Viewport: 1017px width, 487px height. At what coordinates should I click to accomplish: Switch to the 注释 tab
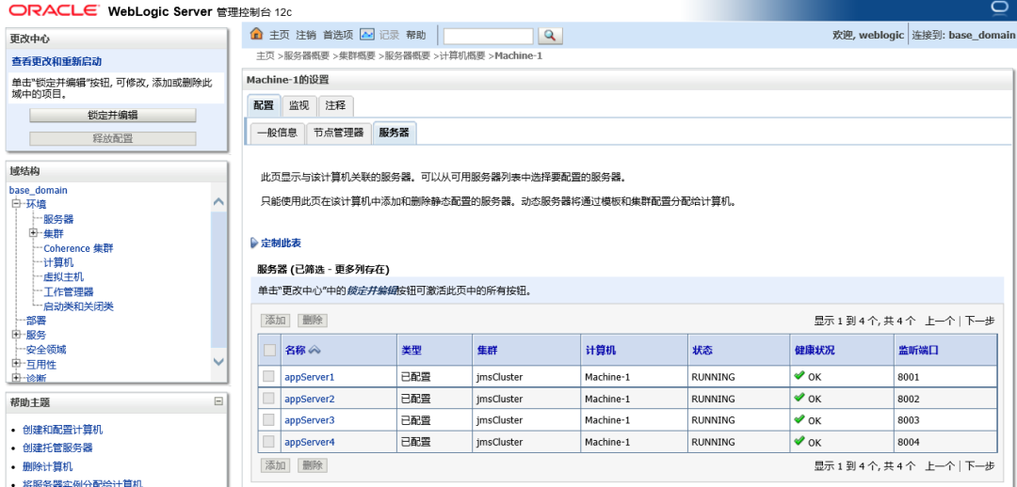335,105
